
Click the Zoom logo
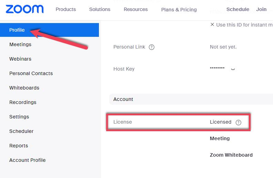[x=24, y=9]
